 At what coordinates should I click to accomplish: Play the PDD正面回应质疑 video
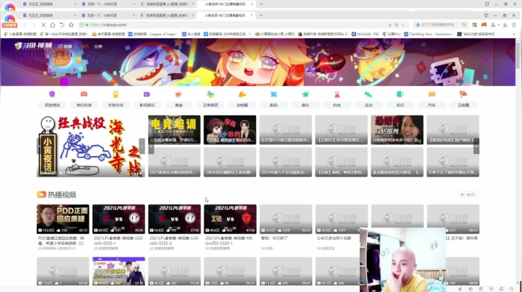[x=63, y=219]
